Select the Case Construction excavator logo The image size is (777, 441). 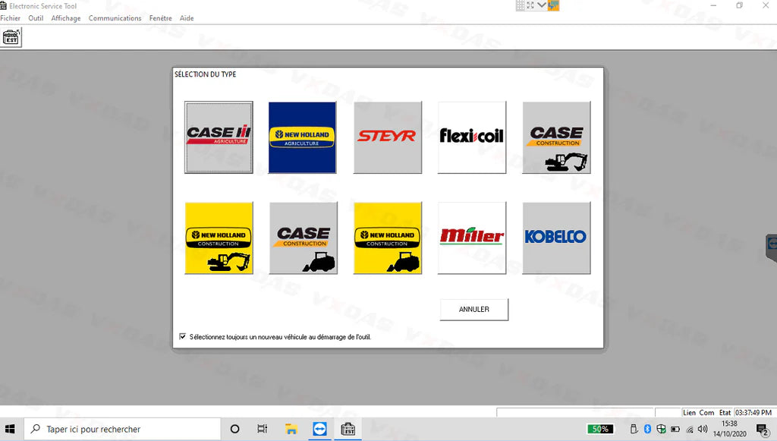[x=556, y=137]
